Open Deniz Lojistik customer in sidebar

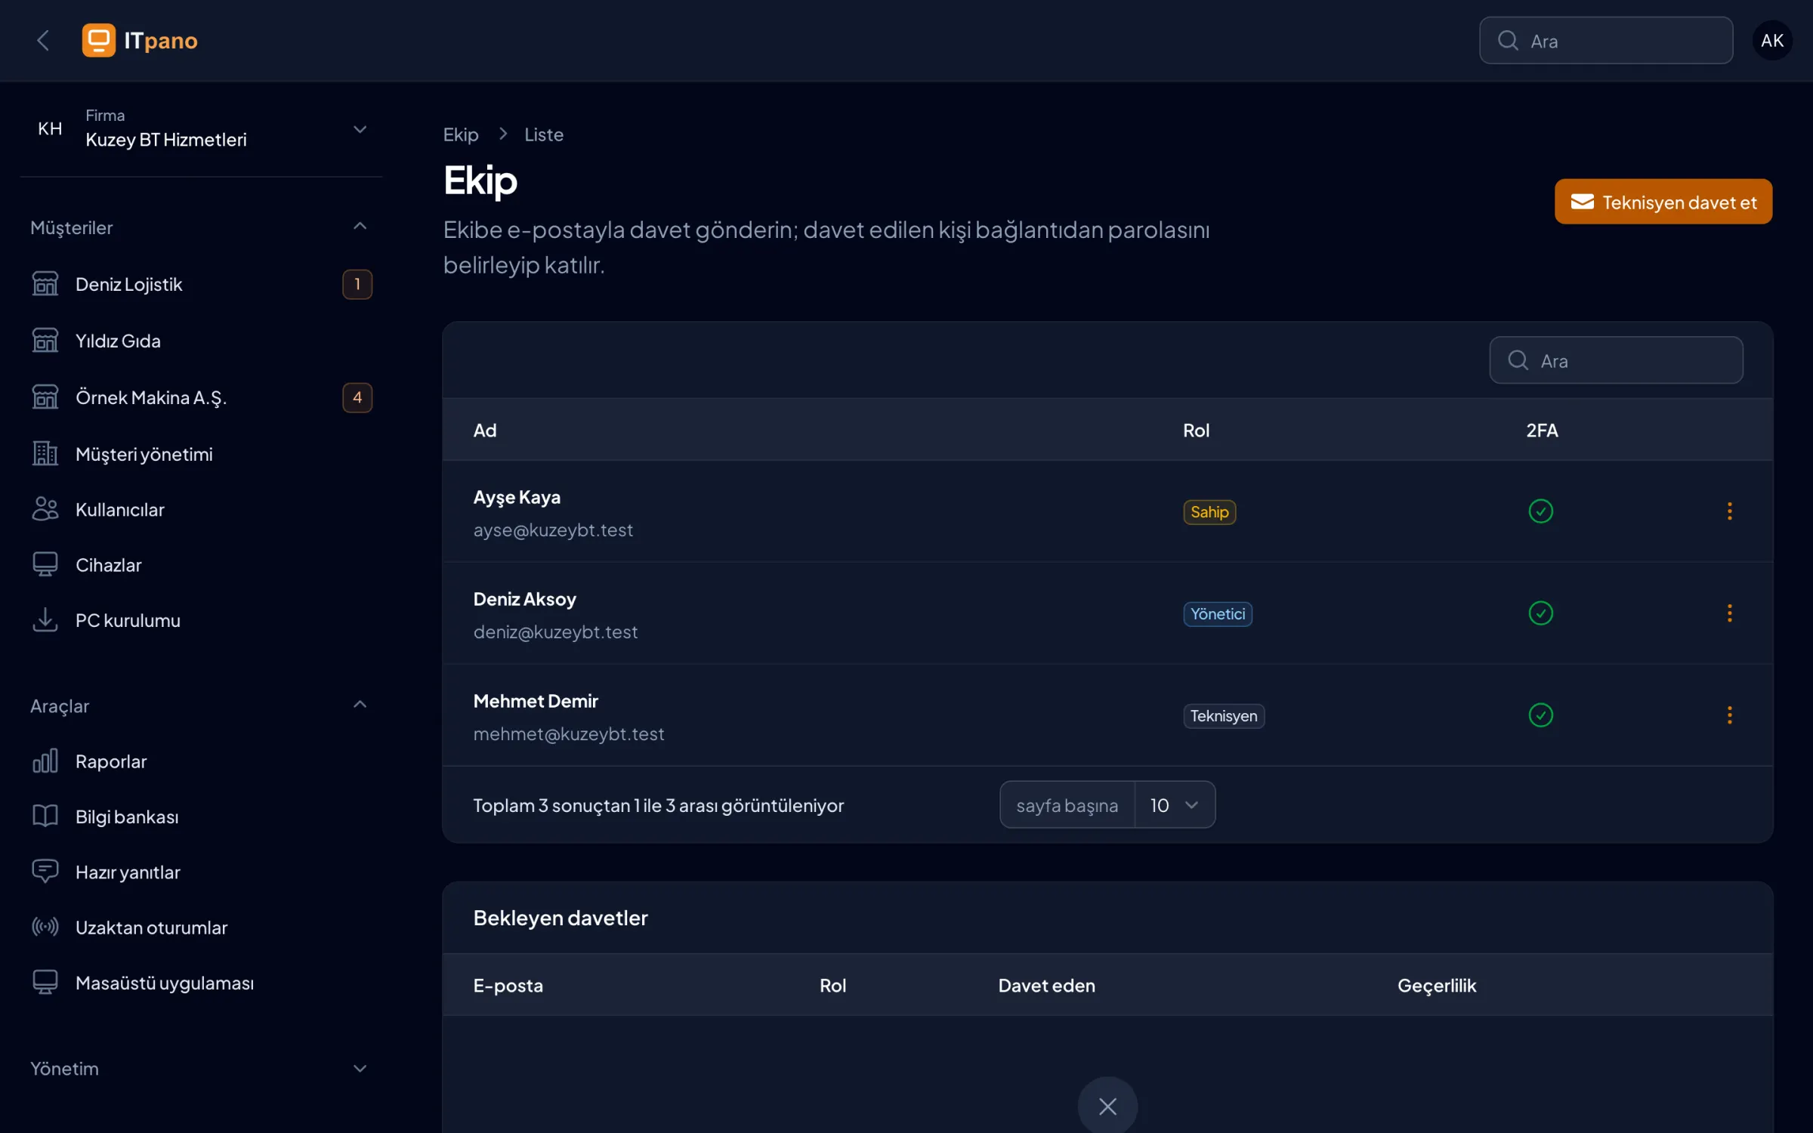pyautogui.click(x=202, y=285)
